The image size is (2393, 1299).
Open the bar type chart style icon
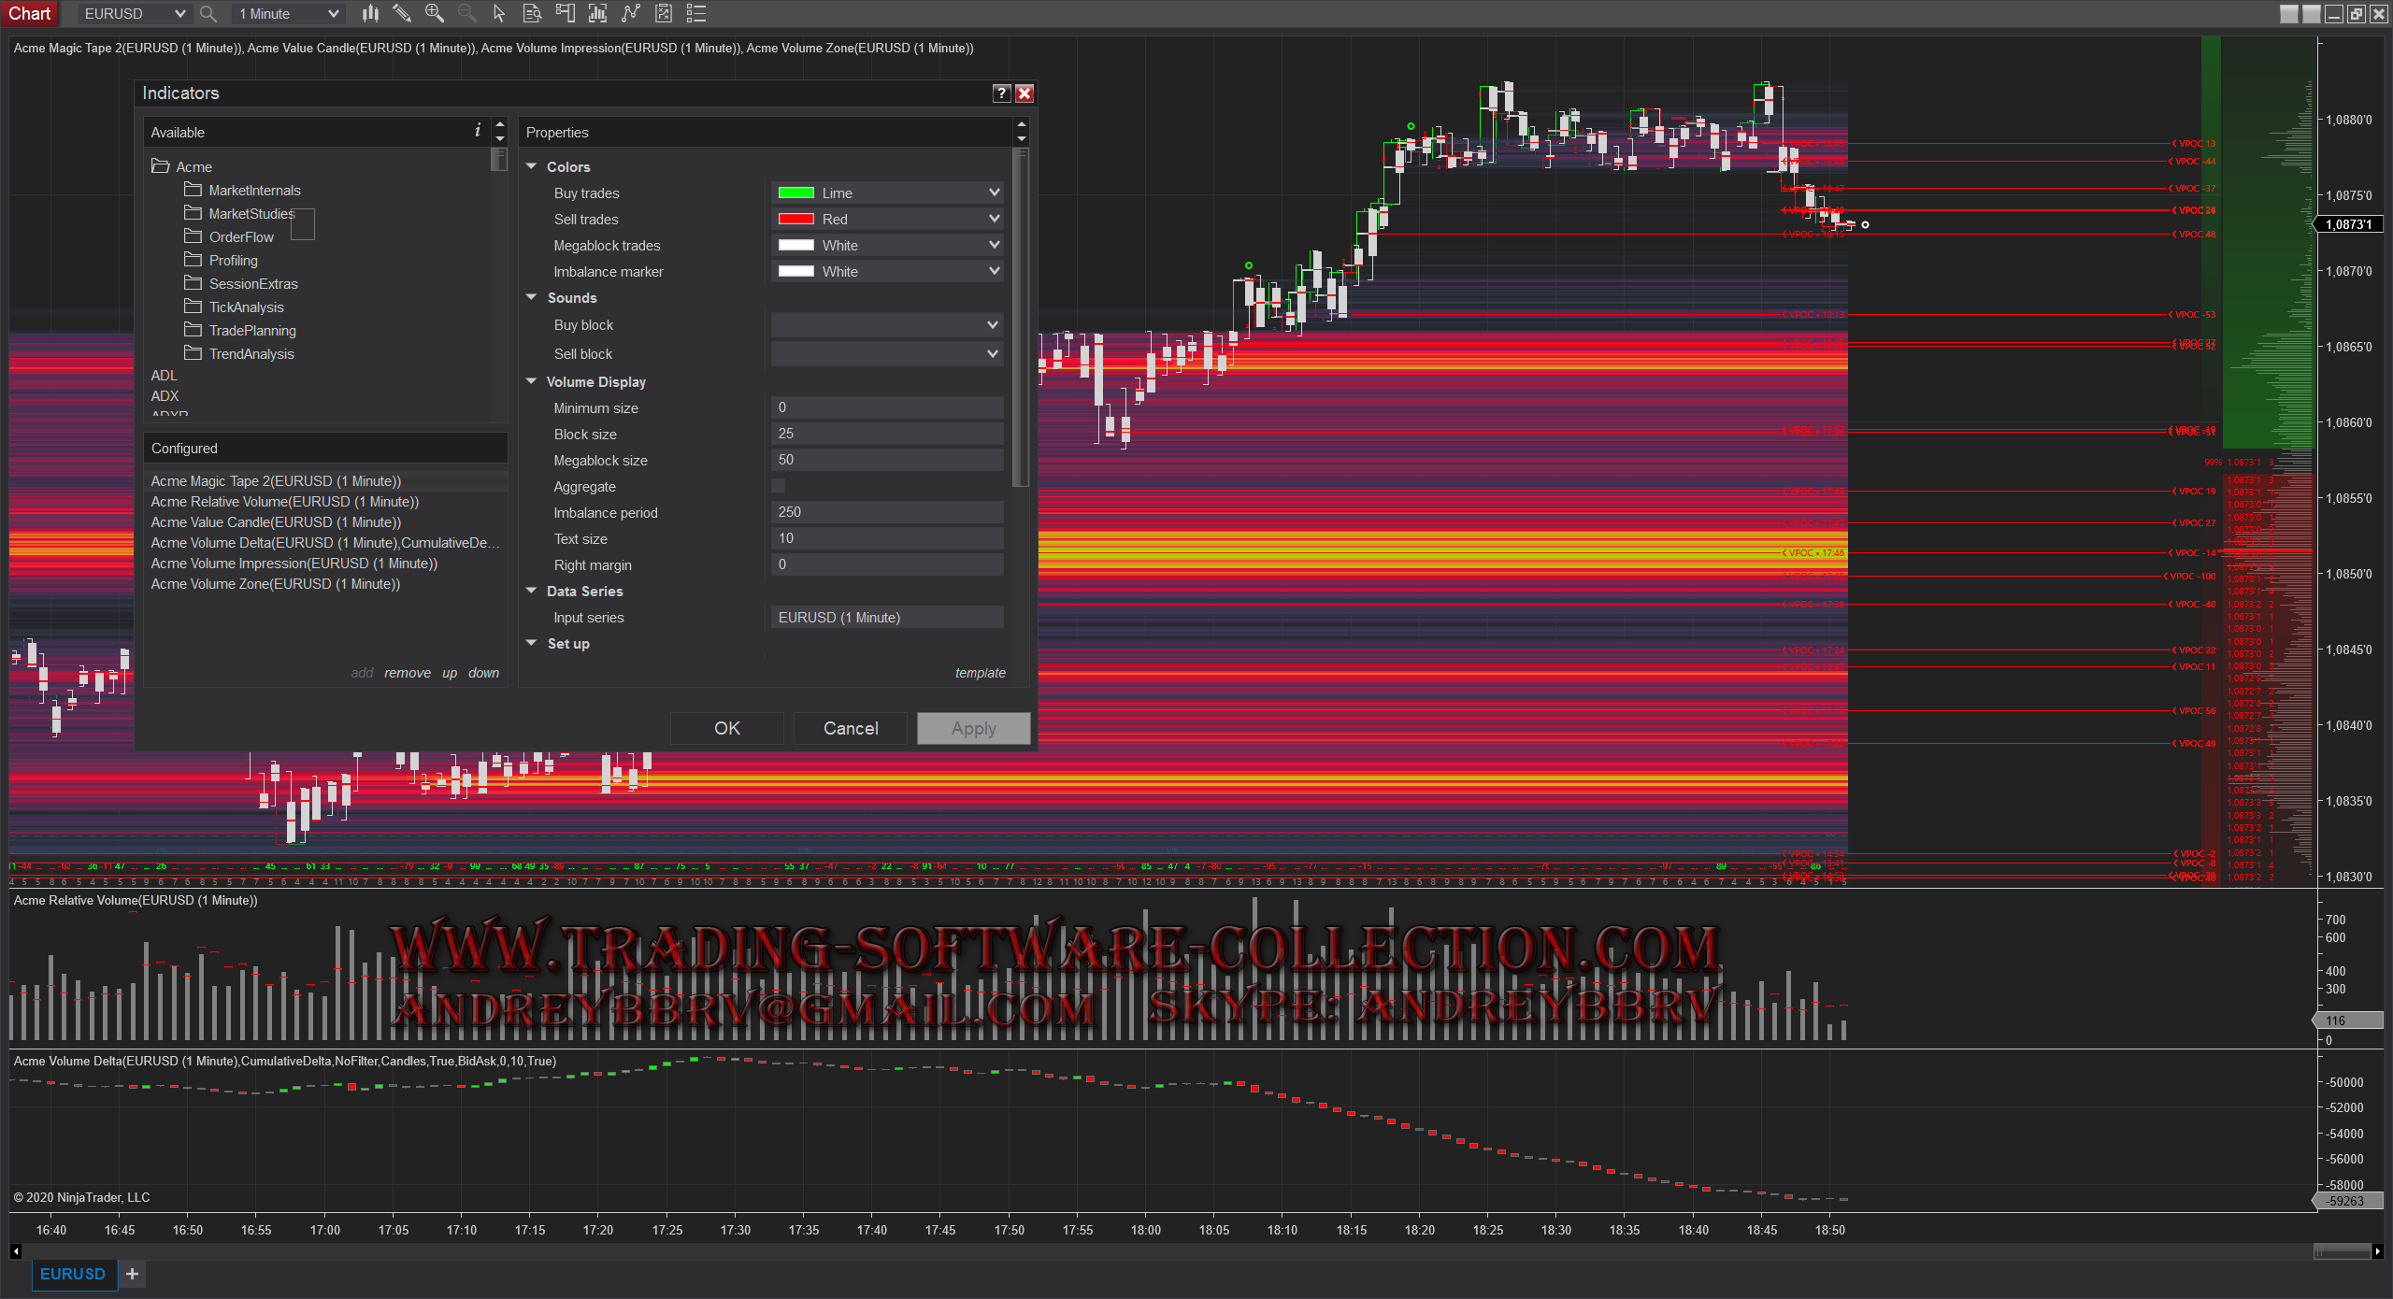(371, 13)
